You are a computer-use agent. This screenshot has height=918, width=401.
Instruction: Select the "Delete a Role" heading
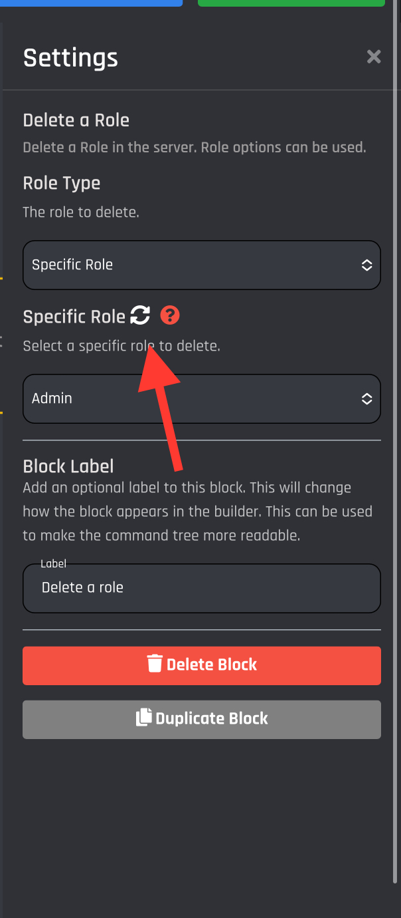click(x=76, y=120)
